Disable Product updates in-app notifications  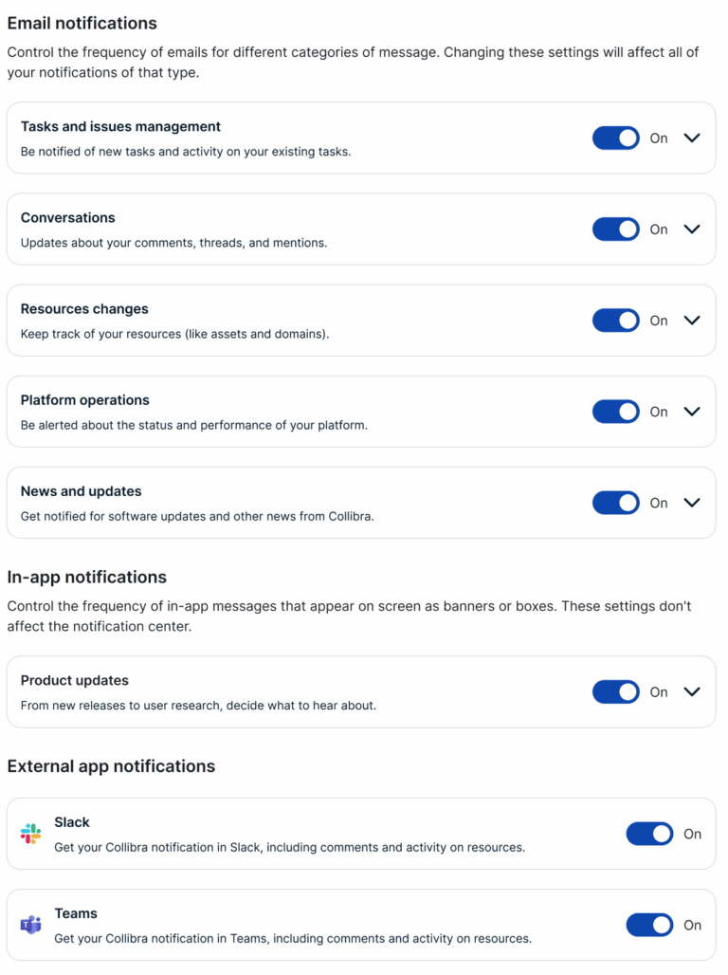click(x=615, y=691)
